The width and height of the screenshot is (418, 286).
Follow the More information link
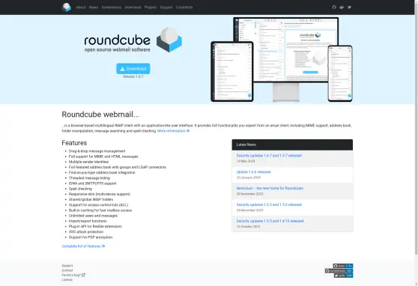tap(173, 131)
